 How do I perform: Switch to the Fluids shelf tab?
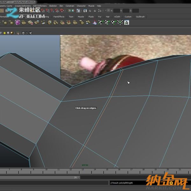[x=91, y=17]
